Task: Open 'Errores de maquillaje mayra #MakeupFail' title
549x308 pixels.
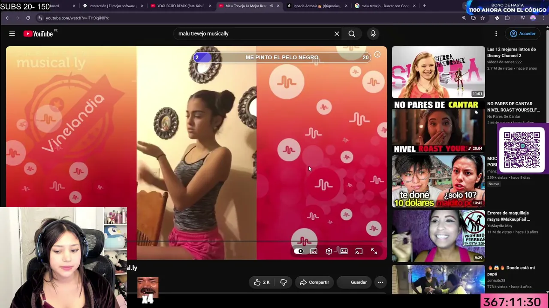Action: [x=509, y=216]
